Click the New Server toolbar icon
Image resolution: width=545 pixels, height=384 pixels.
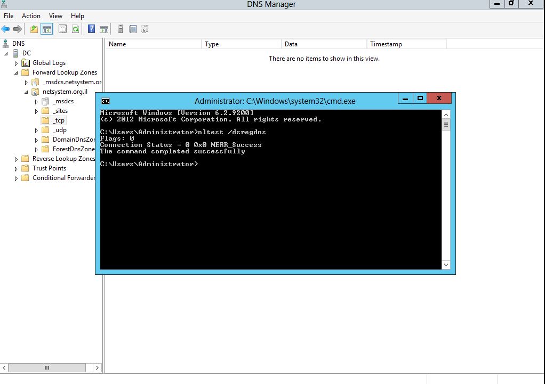tap(121, 29)
